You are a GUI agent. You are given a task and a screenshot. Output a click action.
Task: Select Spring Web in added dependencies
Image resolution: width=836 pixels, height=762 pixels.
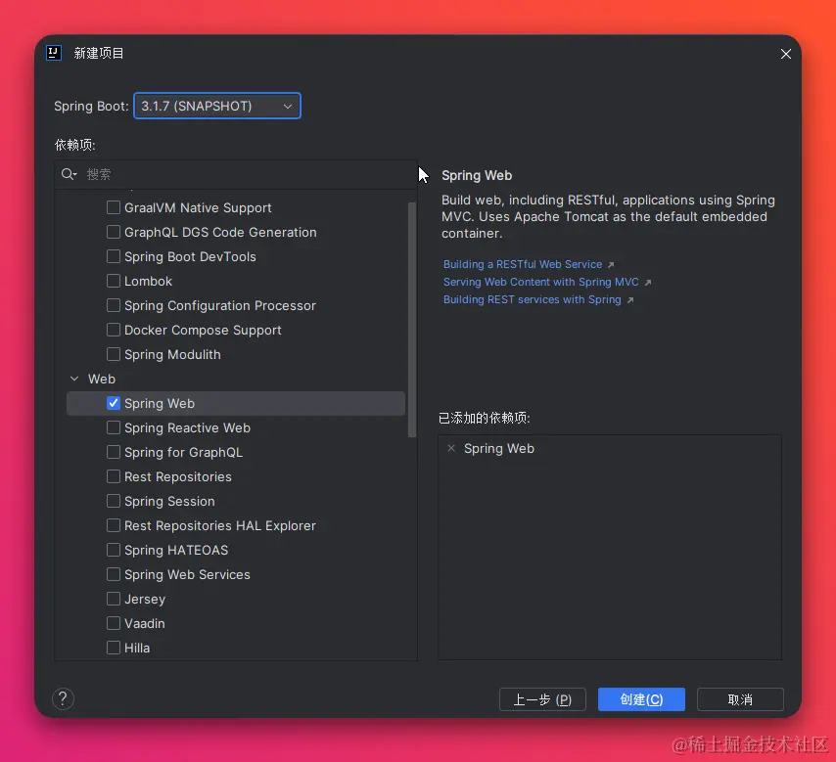click(x=498, y=449)
